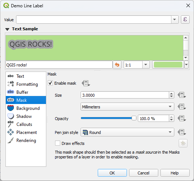Open the 1:1 scale dropdown
Screen dimensions: 194x181
click(x=137, y=65)
